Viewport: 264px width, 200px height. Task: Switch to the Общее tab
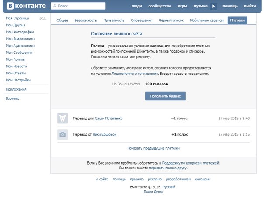(63, 21)
